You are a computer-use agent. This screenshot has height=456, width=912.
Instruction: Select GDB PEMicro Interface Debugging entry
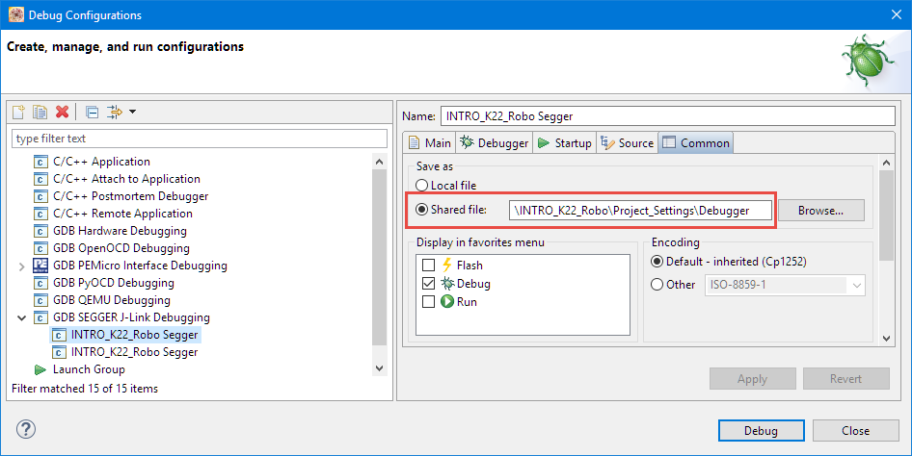click(x=140, y=266)
